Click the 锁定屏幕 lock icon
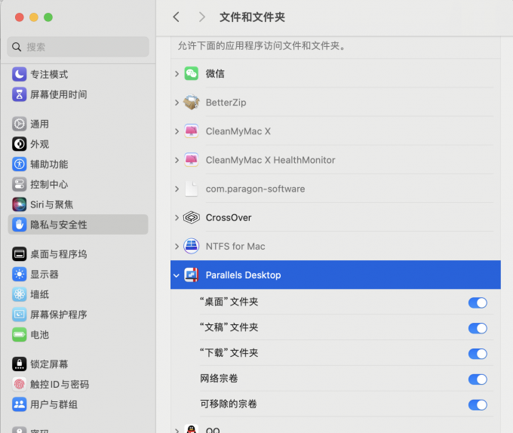Screen dimensions: 513x433 coord(20,364)
